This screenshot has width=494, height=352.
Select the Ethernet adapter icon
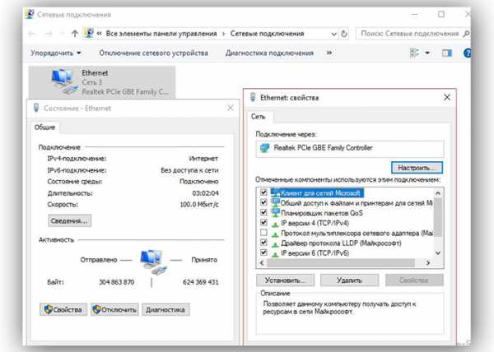point(64,81)
